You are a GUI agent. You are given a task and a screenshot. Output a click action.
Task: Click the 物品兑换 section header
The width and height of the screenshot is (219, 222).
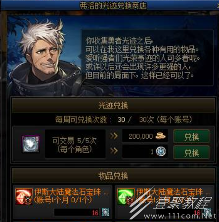coord(113,176)
